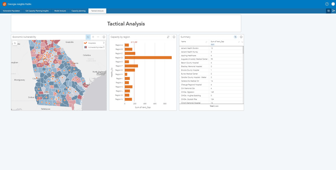Select the Region A bar
Image resolution: width=336 pixels, height=170 pixels.
pyautogui.click(x=126, y=45)
